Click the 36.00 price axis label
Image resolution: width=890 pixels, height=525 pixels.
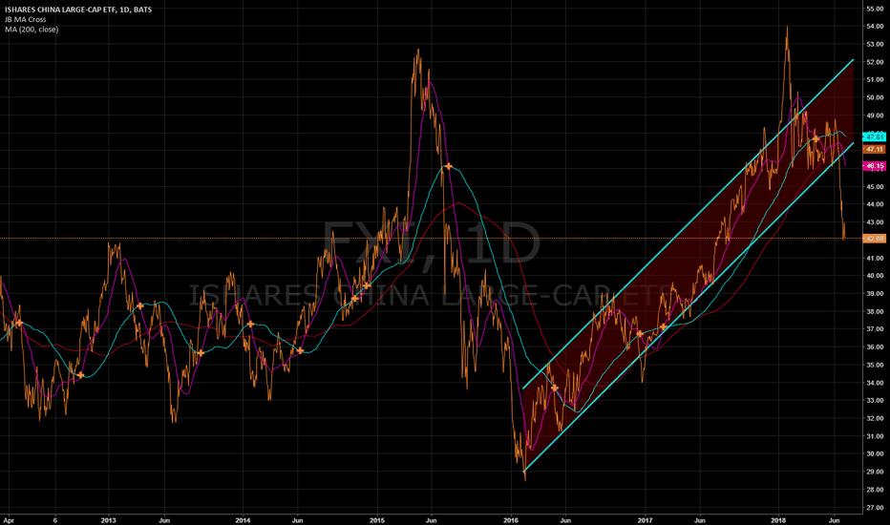[875, 347]
